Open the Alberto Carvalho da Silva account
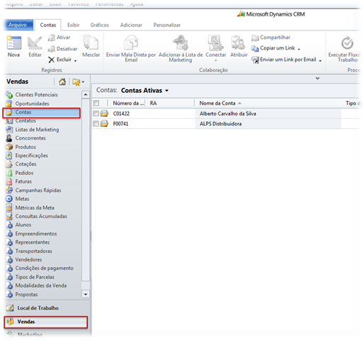The height and width of the screenshot is (340, 364). tap(228, 113)
